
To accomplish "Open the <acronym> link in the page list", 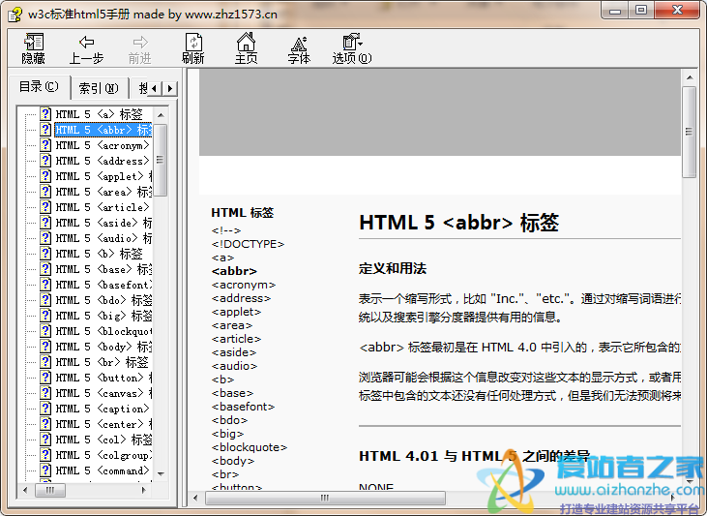I will coord(244,285).
